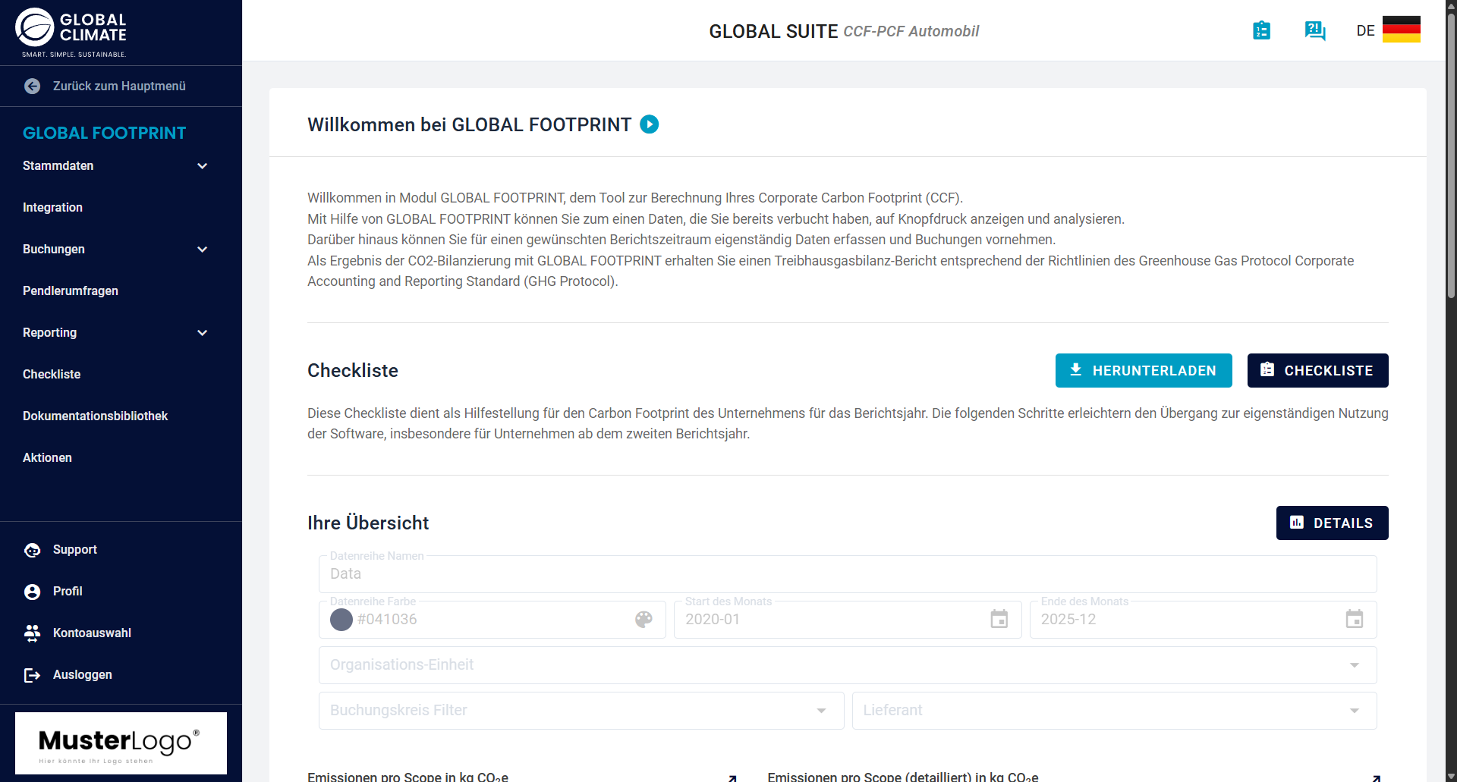
Task: Switch language via the DE label
Action: pos(1365,31)
